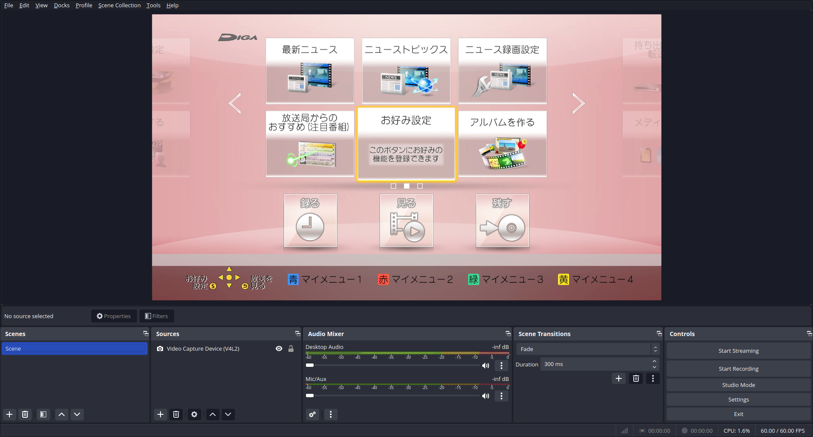Open Mic/Aux three-dot options menu
813x437 pixels.
[x=501, y=396]
